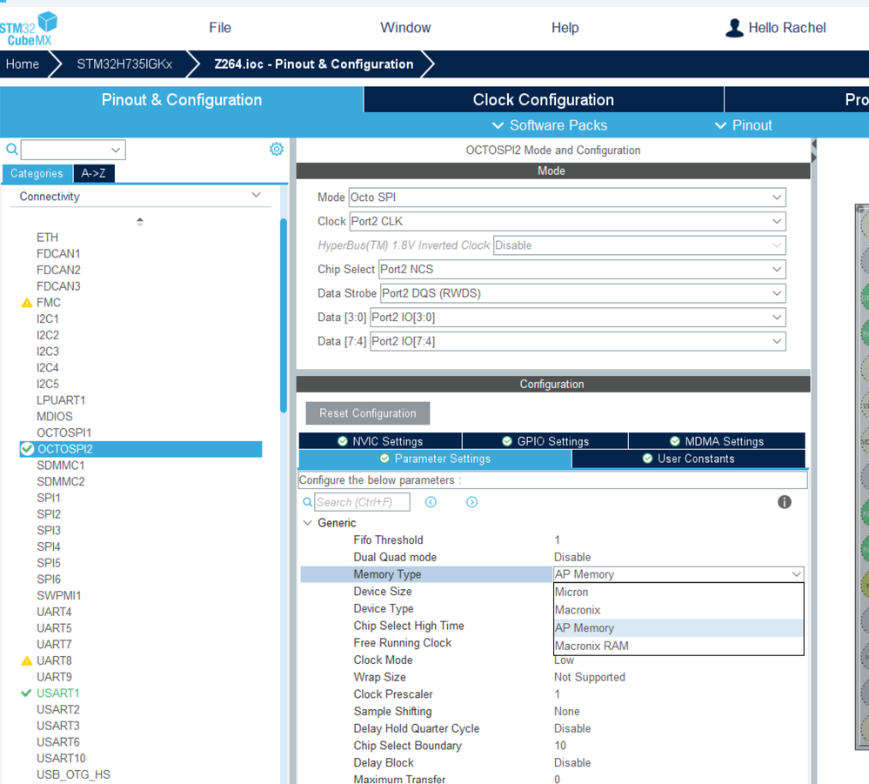Open the MDMA Settings tab
869x784 pixels.
717,441
